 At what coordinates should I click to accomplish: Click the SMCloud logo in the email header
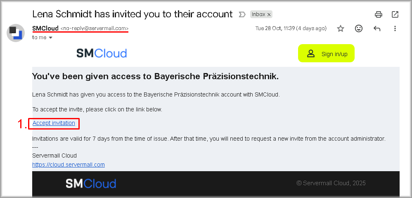pos(102,53)
